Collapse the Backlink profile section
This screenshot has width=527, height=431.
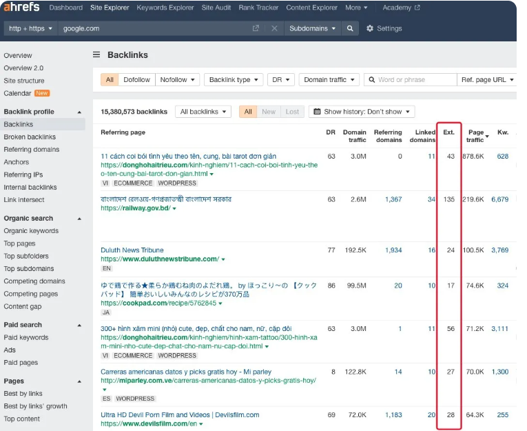click(x=79, y=112)
